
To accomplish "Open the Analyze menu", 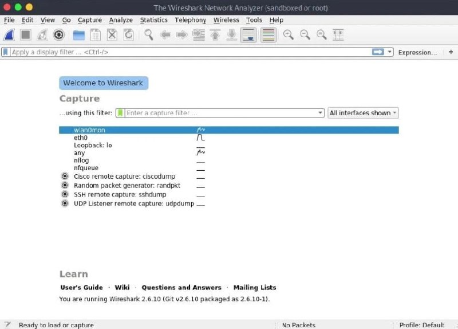I will pos(121,20).
